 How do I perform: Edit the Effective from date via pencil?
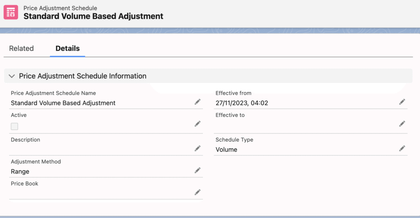coord(402,102)
